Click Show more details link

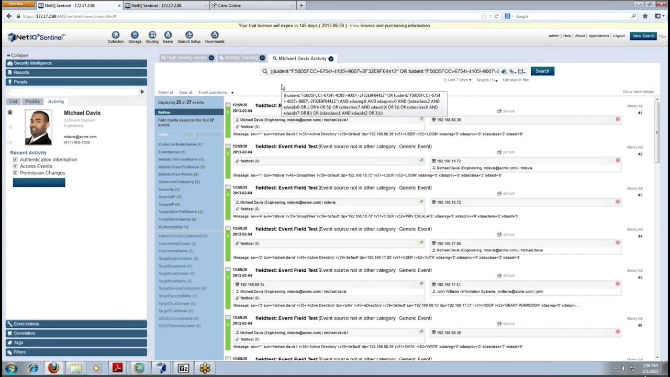click(638, 92)
